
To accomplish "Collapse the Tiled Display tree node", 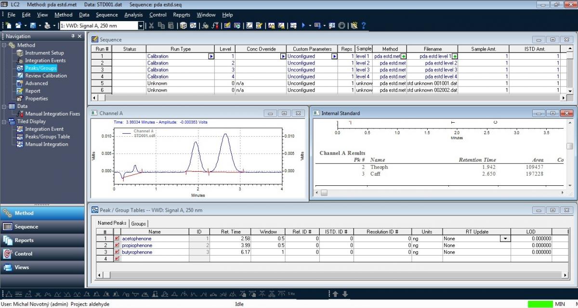I will 4,122.
